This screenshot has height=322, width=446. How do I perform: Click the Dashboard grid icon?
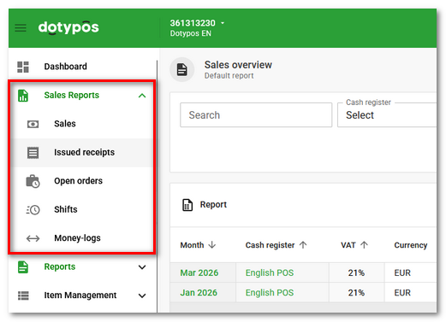point(23,67)
